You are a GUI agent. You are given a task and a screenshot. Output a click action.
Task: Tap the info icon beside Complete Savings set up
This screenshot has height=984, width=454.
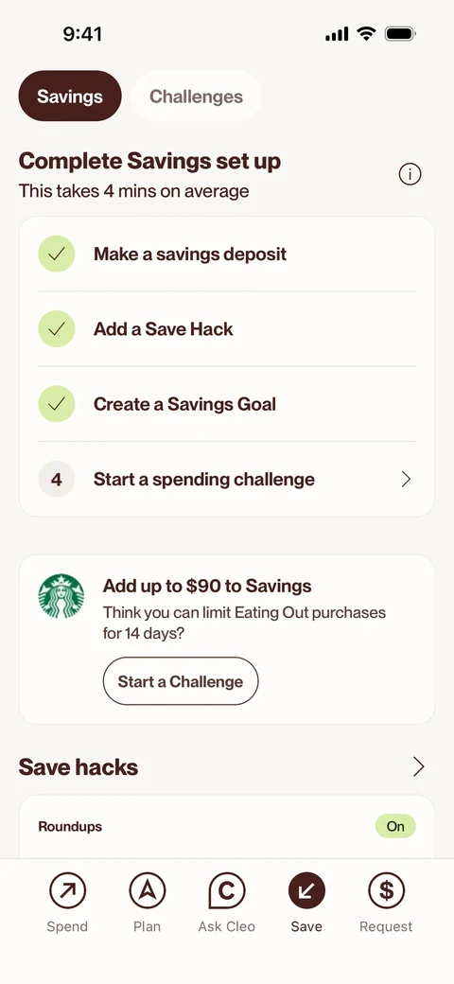click(x=410, y=174)
